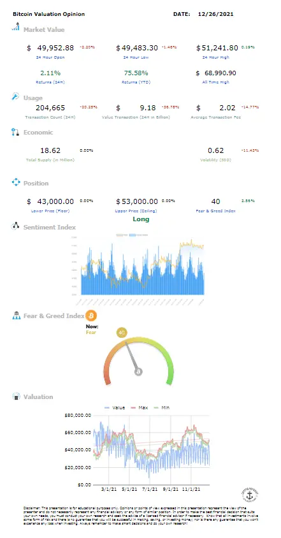Click the Upper Price ceiling value 53,000.00
The width and height of the screenshot is (281, 538).
140,201
